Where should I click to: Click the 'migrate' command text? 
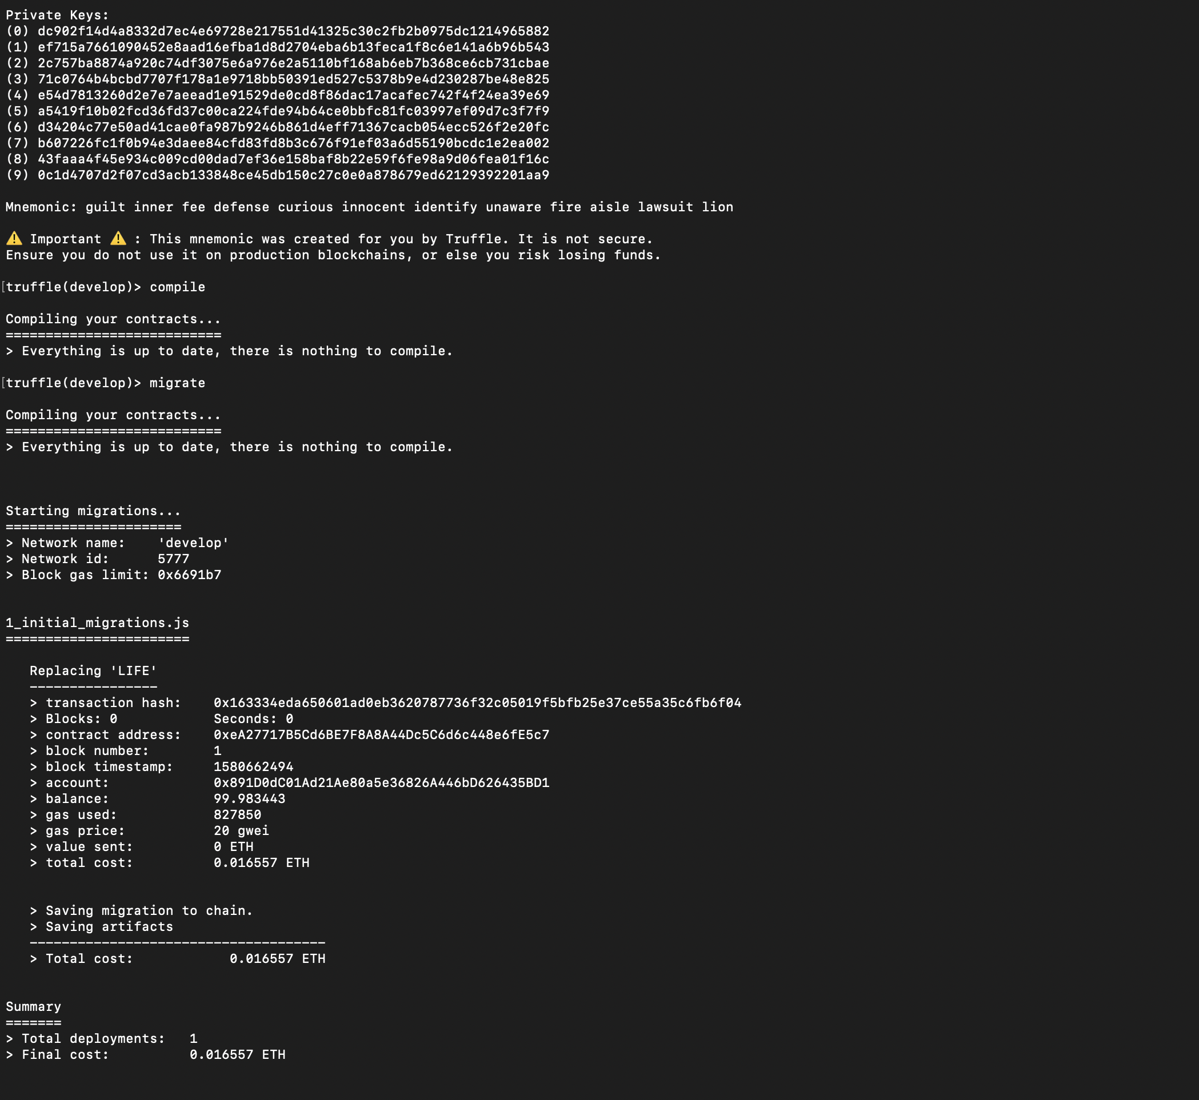177,383
